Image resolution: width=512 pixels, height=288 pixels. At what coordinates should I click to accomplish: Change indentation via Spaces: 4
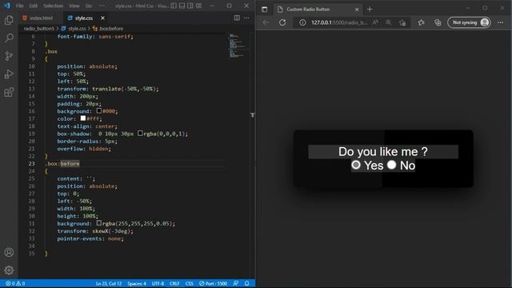click(x=137, y=283)
